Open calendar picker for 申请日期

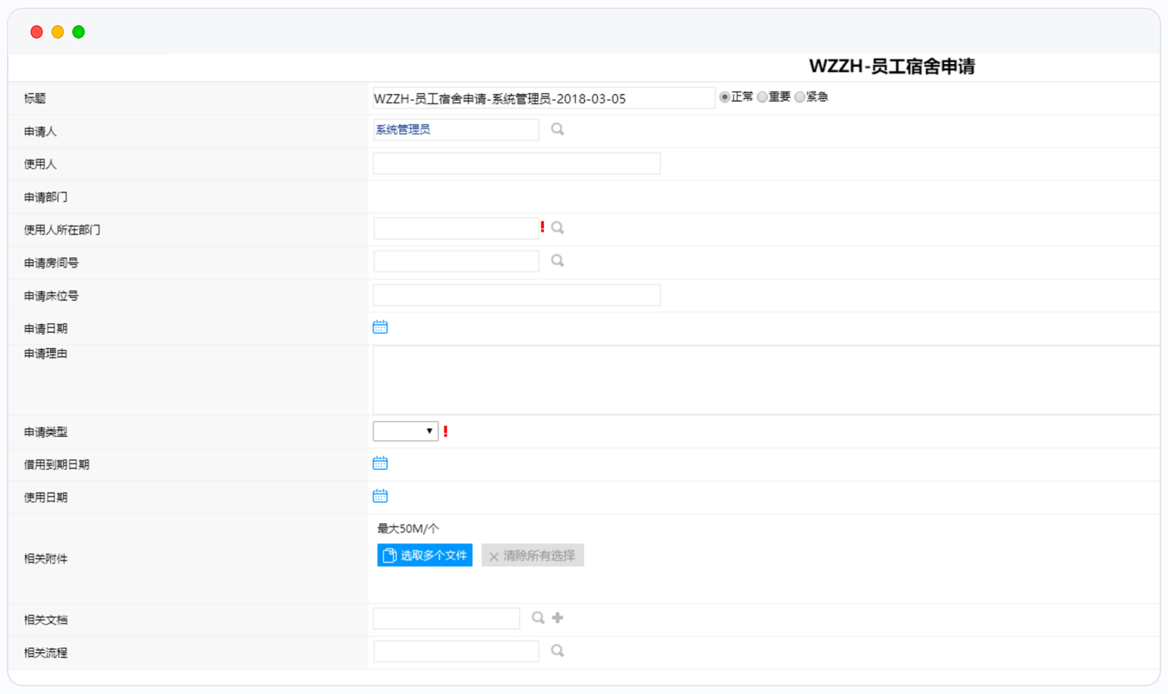coord(380,327)
